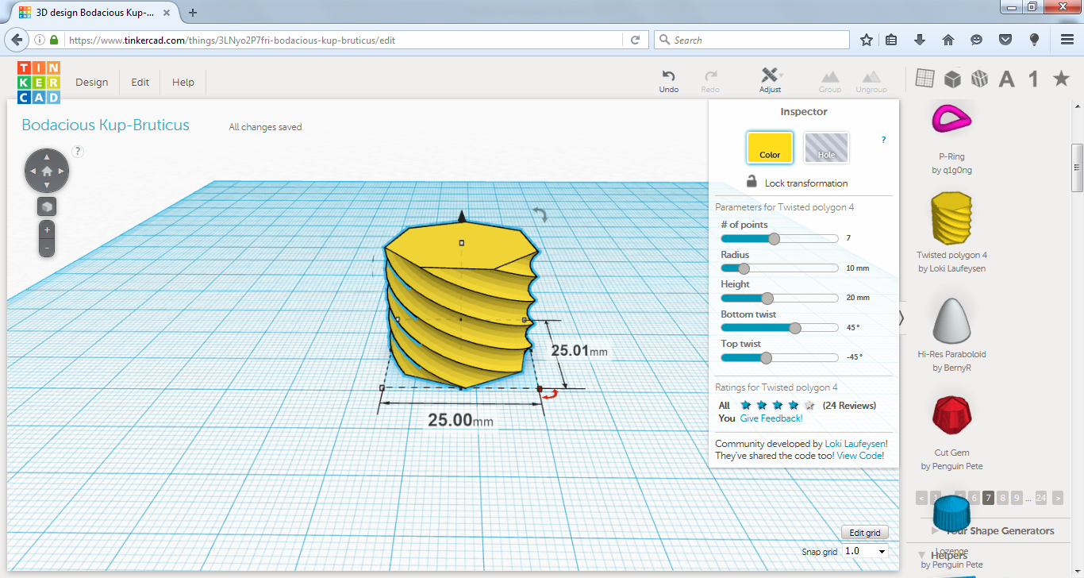The height and width of the screenshot is (578, 1084).
Task: Click the Edit grid button
Action: point(865,533)
